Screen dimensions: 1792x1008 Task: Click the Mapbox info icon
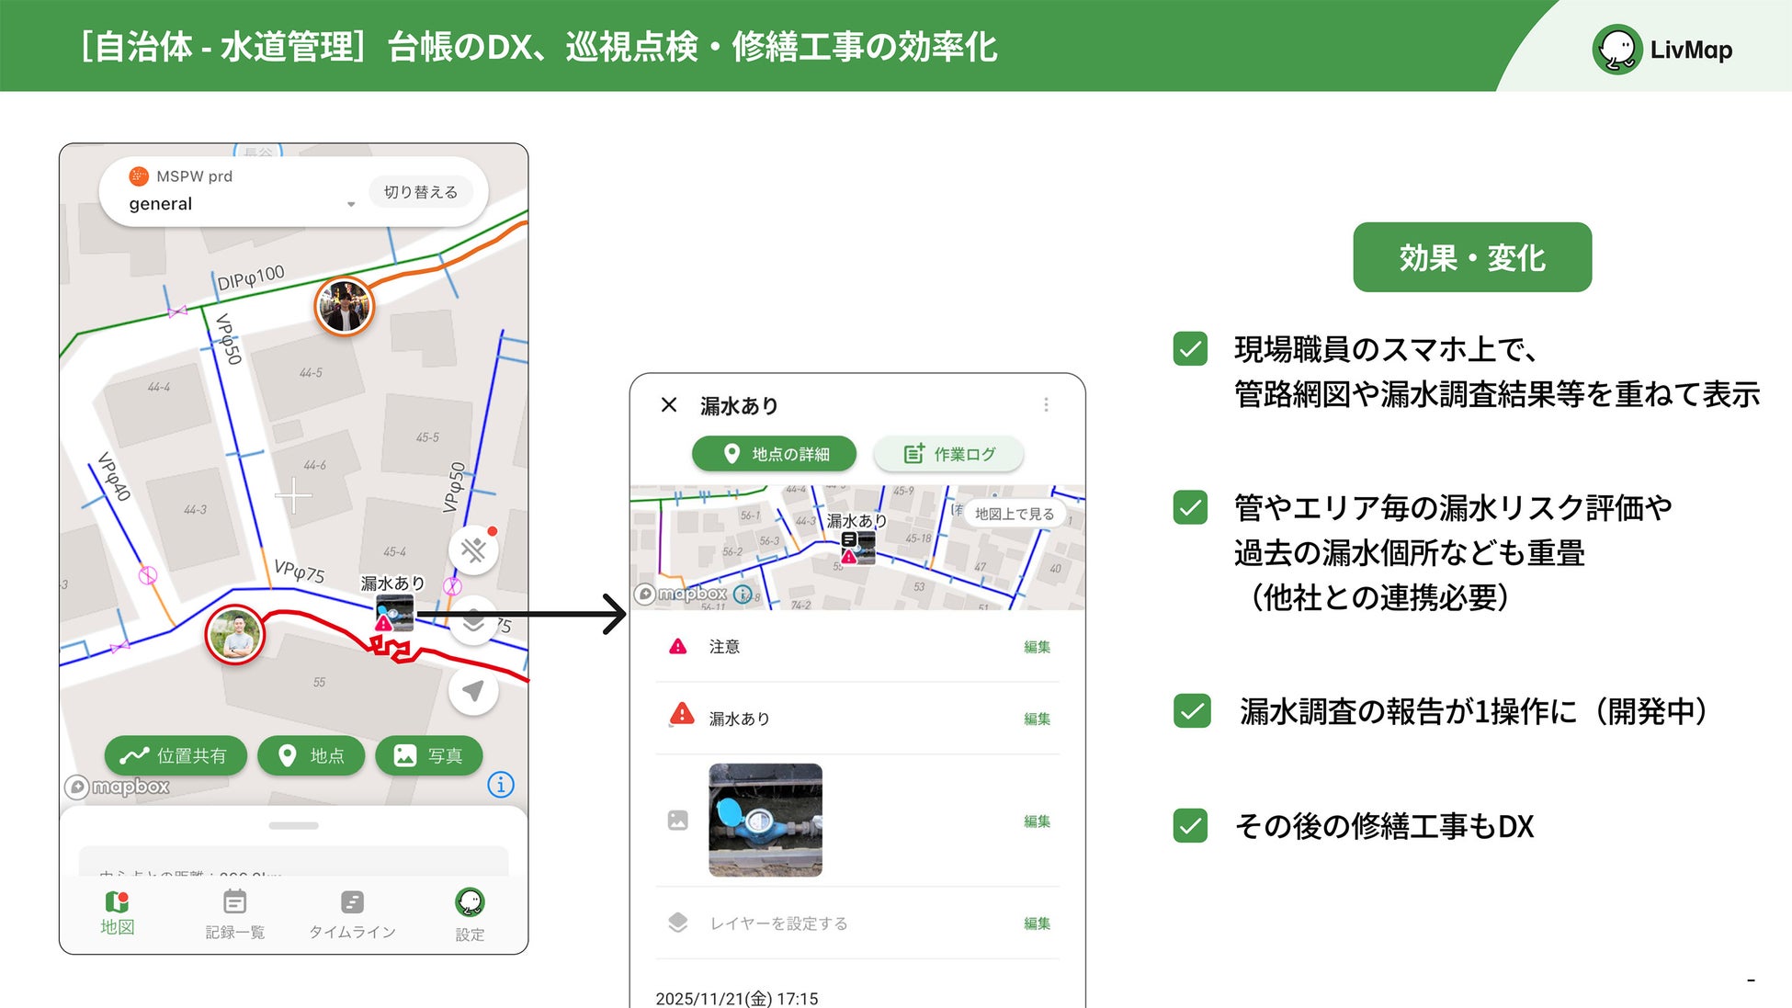(500, 785)
